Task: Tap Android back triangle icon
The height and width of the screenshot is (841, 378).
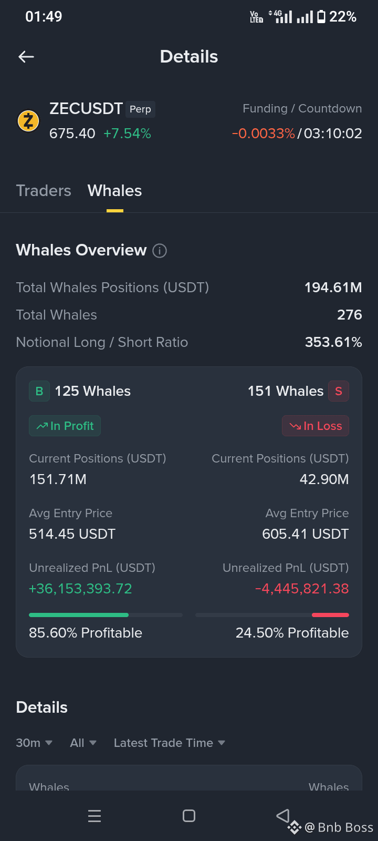Action: [x=283, y=815]
